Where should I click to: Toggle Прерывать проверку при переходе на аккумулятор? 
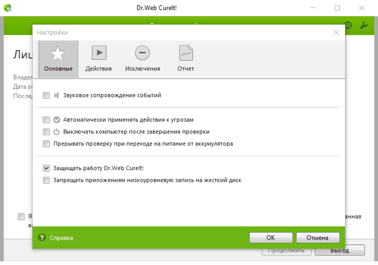(46, 144)
